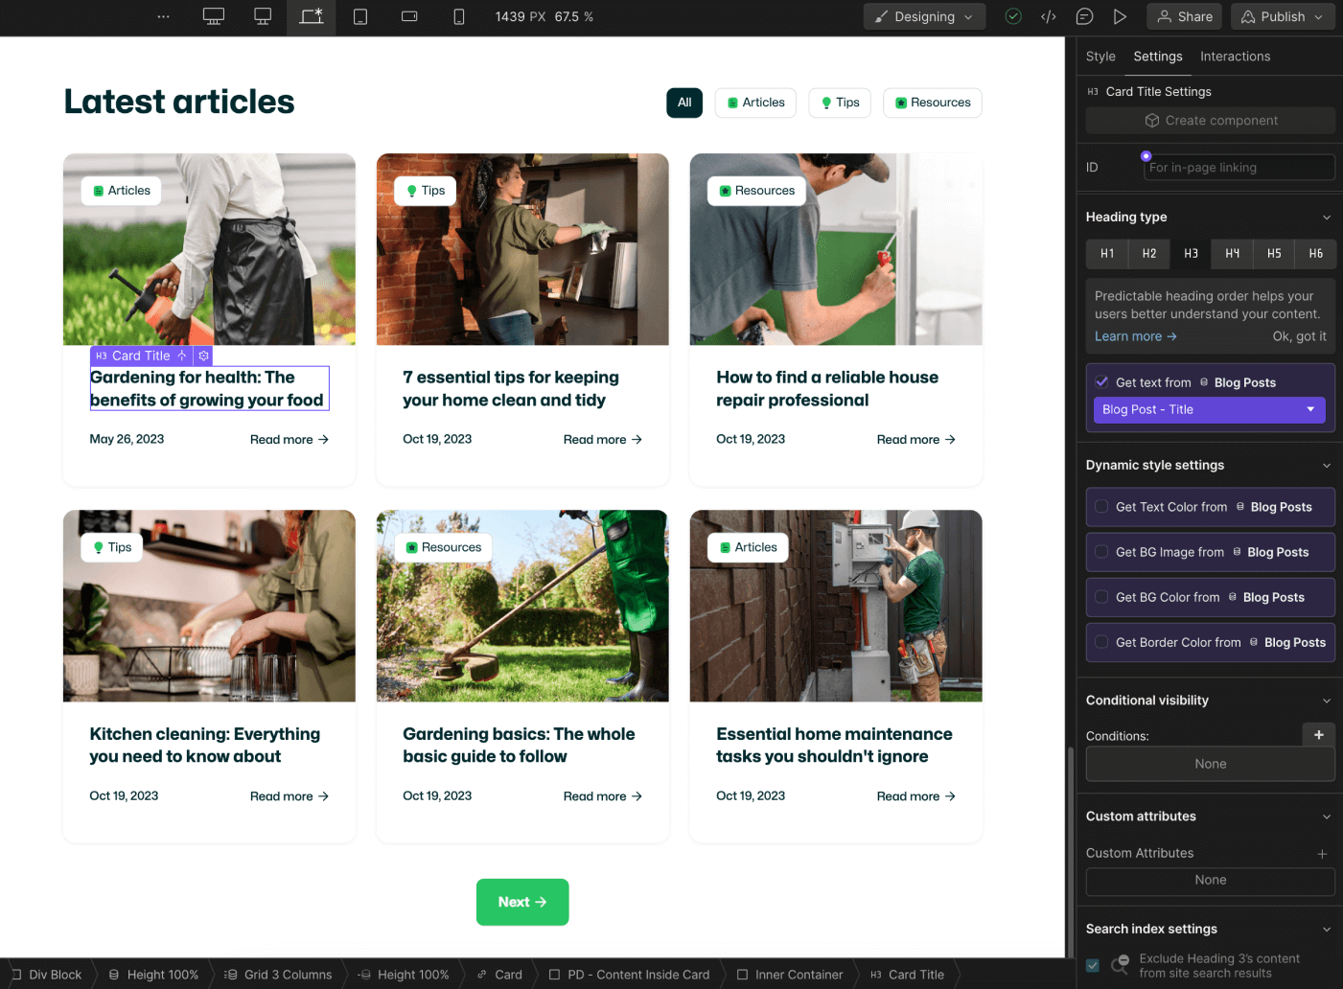Click the green checkmark status icon

[x=1013, y=16]
